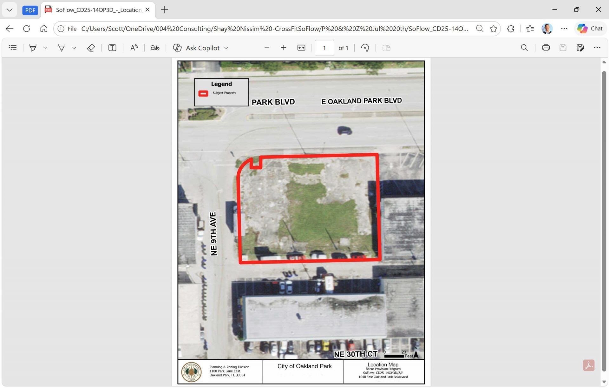The width and height of the screenshot is (609, 388).
Task: Select the Highlight tool
Action: pos(33,48)
